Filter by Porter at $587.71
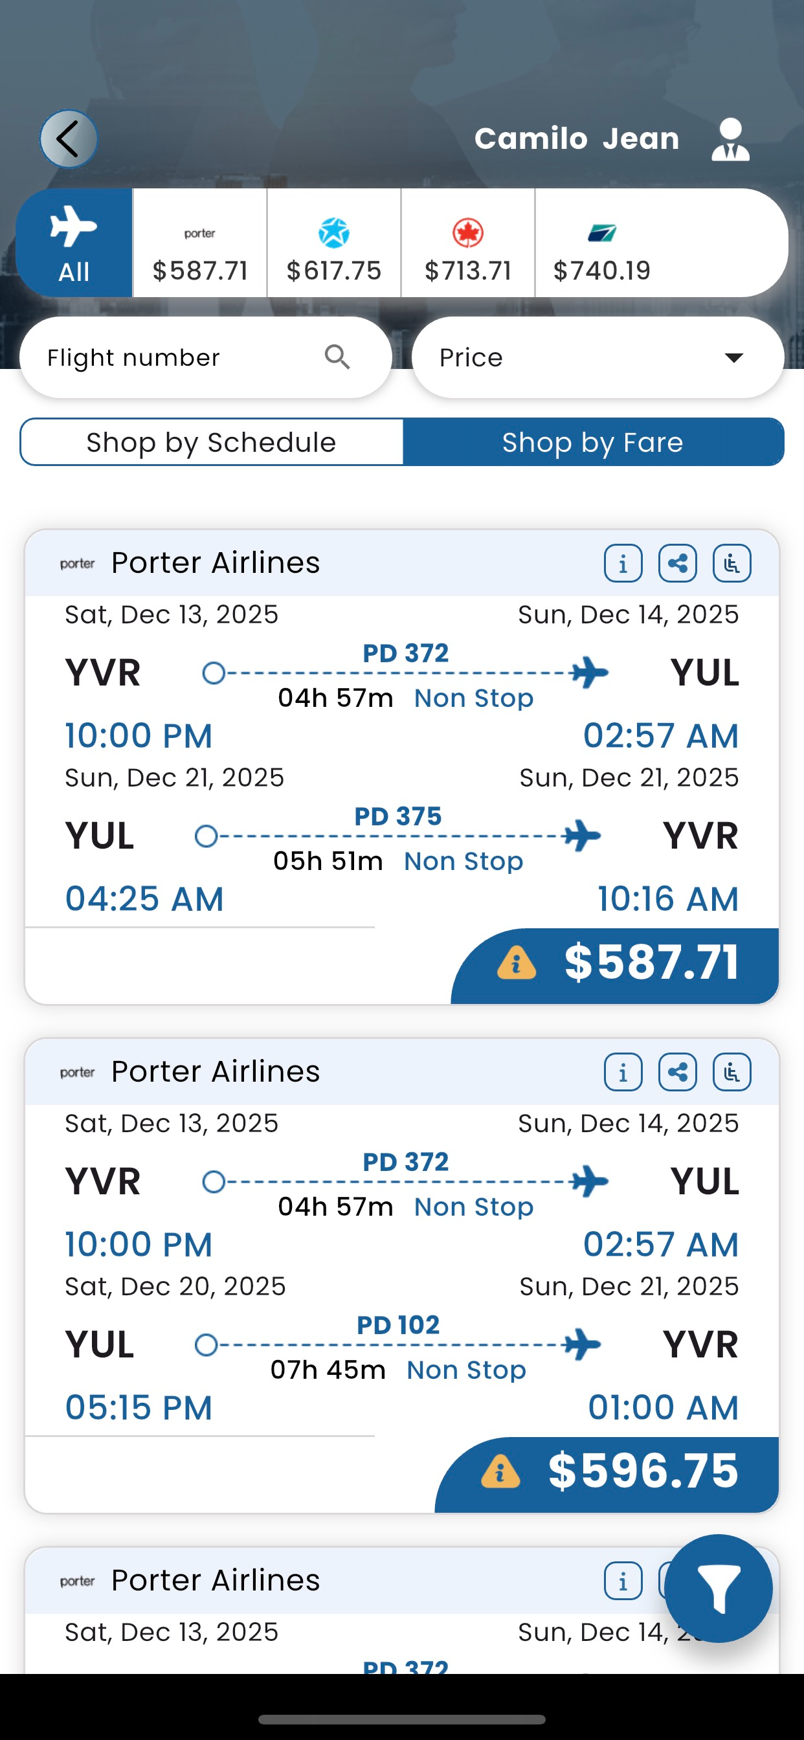This screenshot has width=804, height=1740. 200,243
